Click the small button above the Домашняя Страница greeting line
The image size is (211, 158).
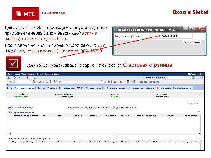coord(193,103)
